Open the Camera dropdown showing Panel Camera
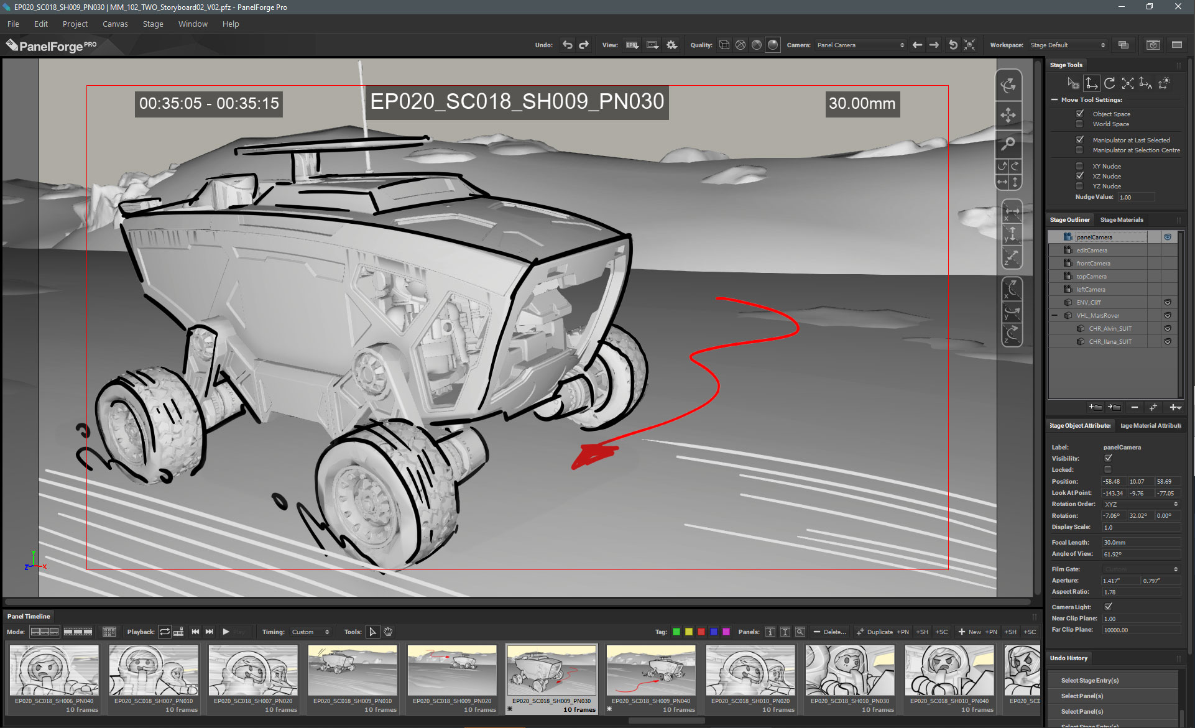The height and width of the screenshot is (728, 1195). tap(860, 45)
